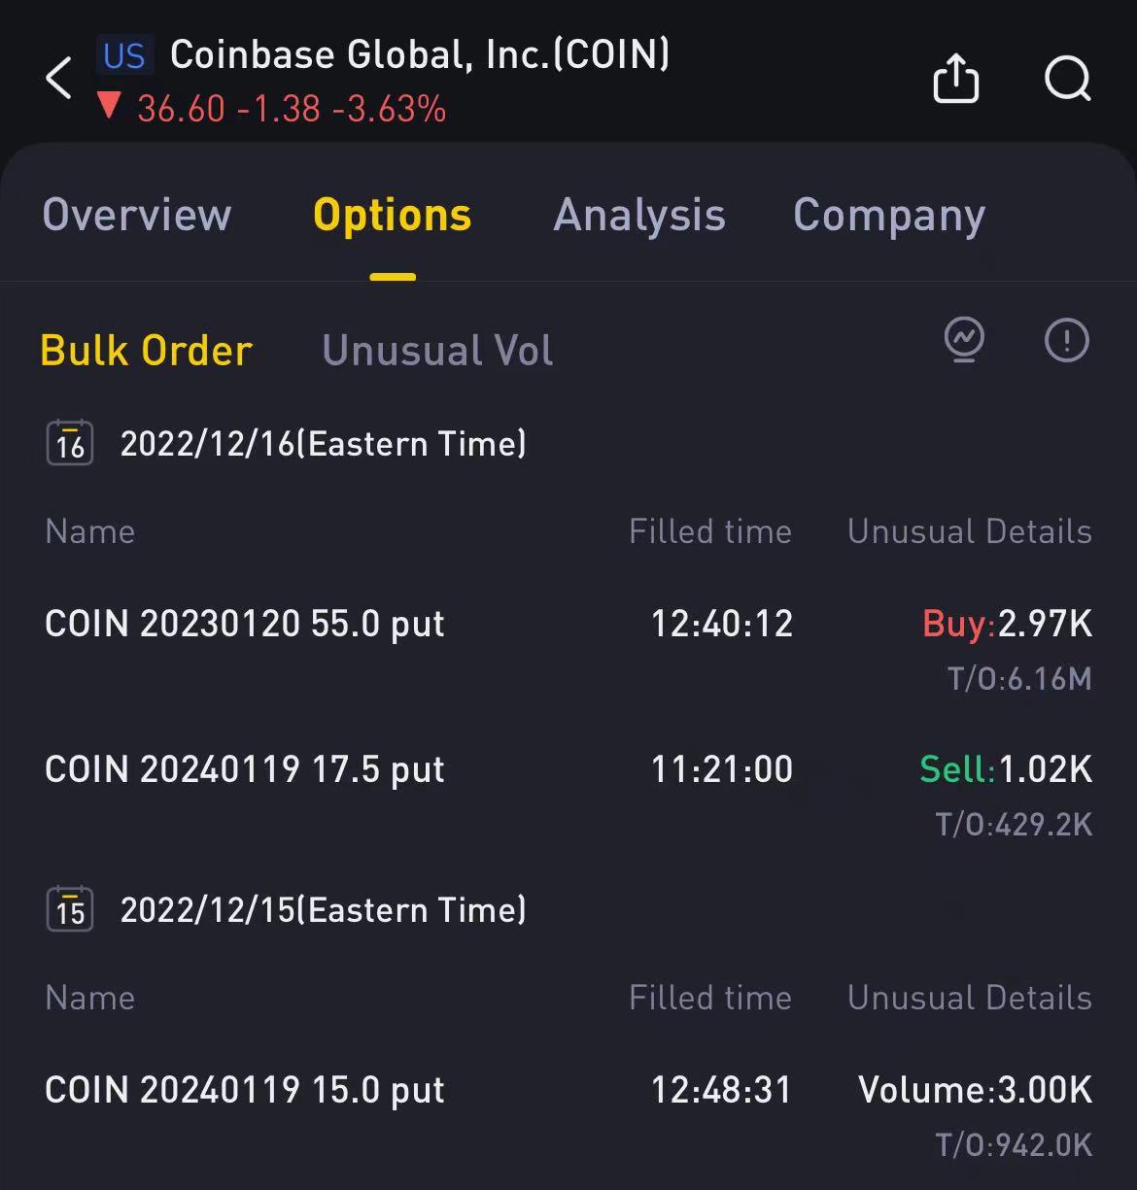The height and width of the screenshot is (1190, 1137).
Task: Open the chart insight bulb icon
Action: [x=964, y=341]
